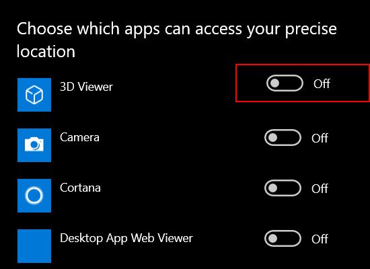
Task: Click the 'Choose which apps' section heading
Action: (176, 40)
